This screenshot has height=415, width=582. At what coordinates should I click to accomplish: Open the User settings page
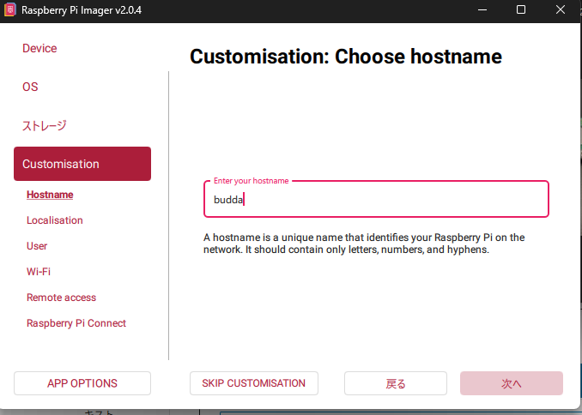tap(37, 246)
